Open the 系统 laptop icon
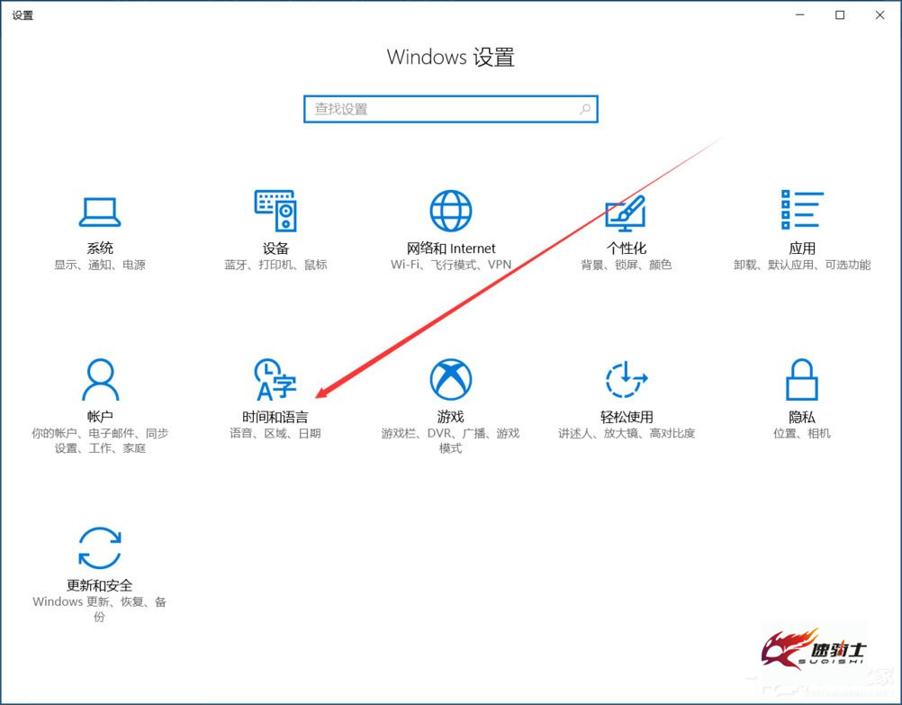 (x=100, y=212)
